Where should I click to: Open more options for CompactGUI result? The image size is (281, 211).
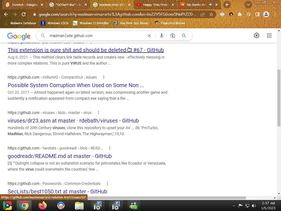pyautogui.click(x=103, y=77)
